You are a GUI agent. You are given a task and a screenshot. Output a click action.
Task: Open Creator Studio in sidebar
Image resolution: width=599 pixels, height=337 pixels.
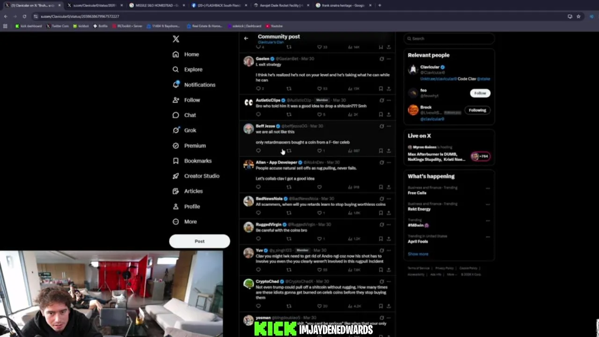pos(196,176)
